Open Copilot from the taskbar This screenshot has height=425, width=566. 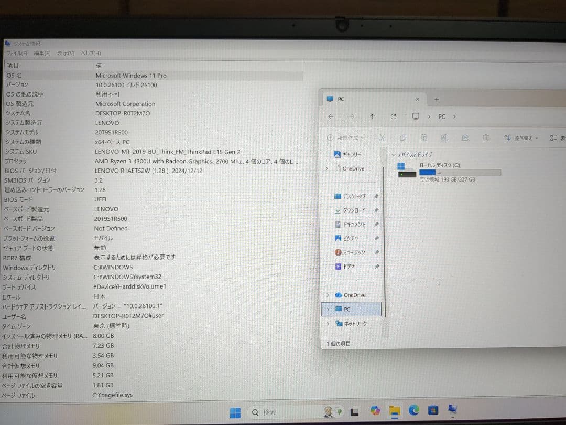point(375,411)
